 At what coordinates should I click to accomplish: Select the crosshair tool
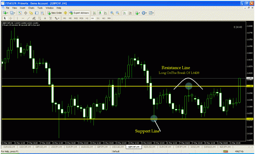point(11,18)
